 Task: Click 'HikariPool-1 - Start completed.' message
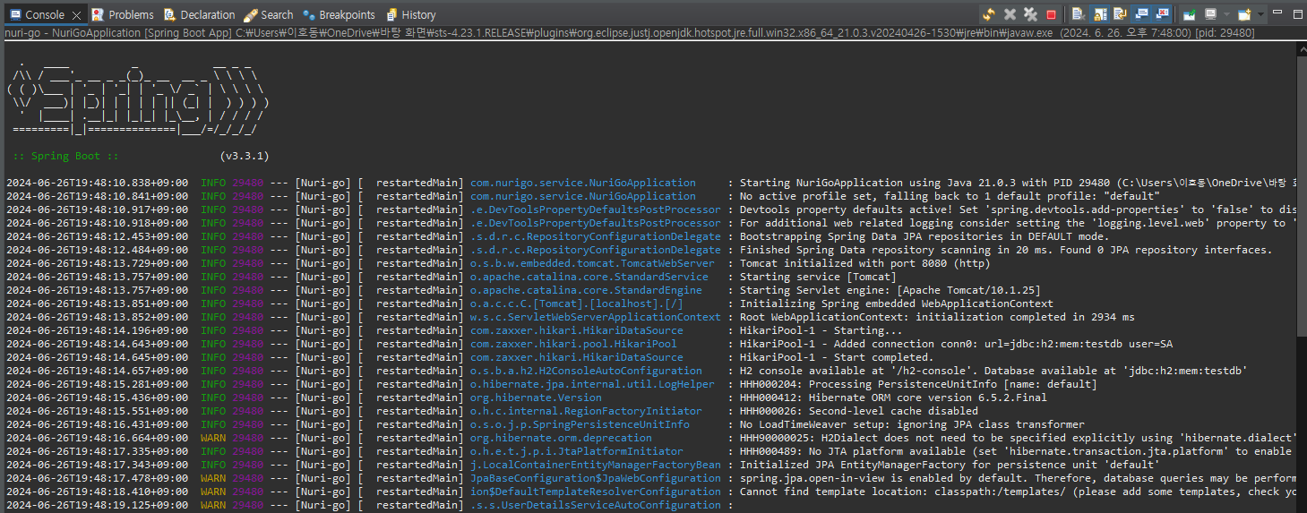coord(836,357)
